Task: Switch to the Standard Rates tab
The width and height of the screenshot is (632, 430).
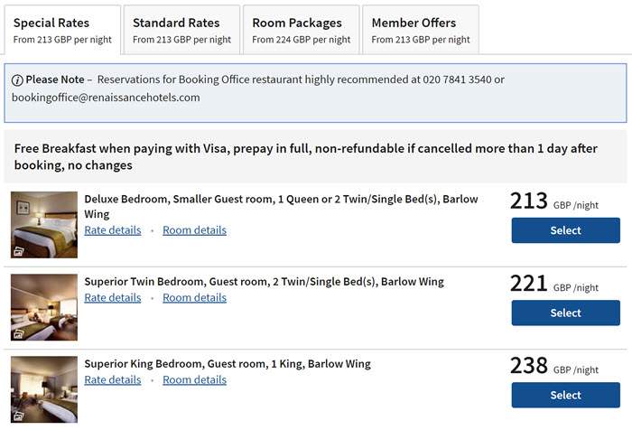Action: click(x=181, y=30)
